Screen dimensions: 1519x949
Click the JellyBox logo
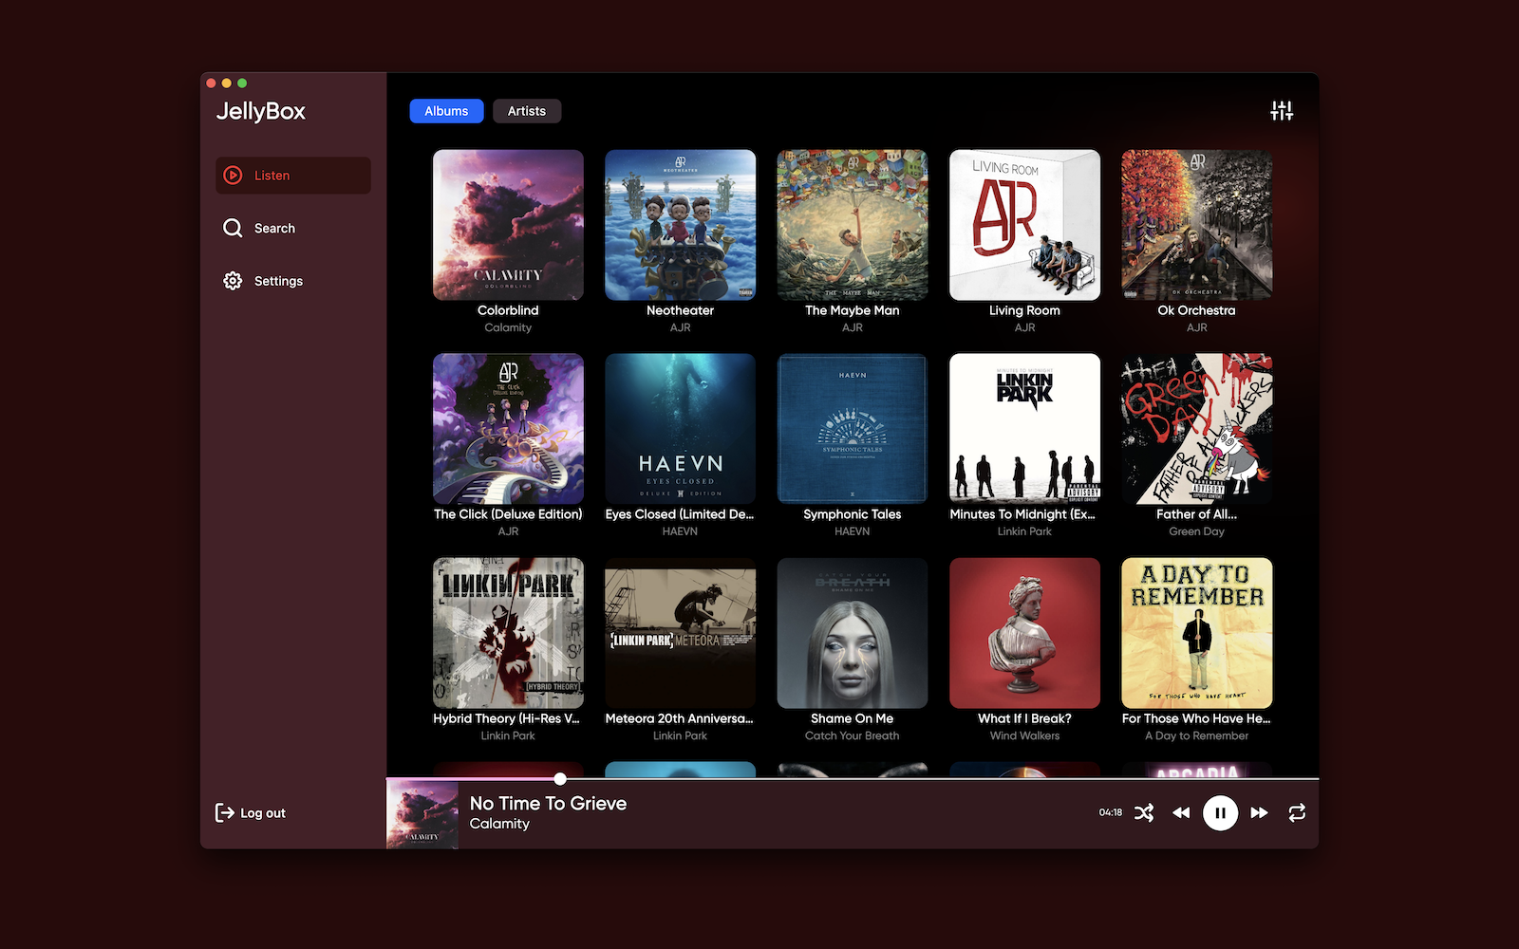tap(261, 111)
